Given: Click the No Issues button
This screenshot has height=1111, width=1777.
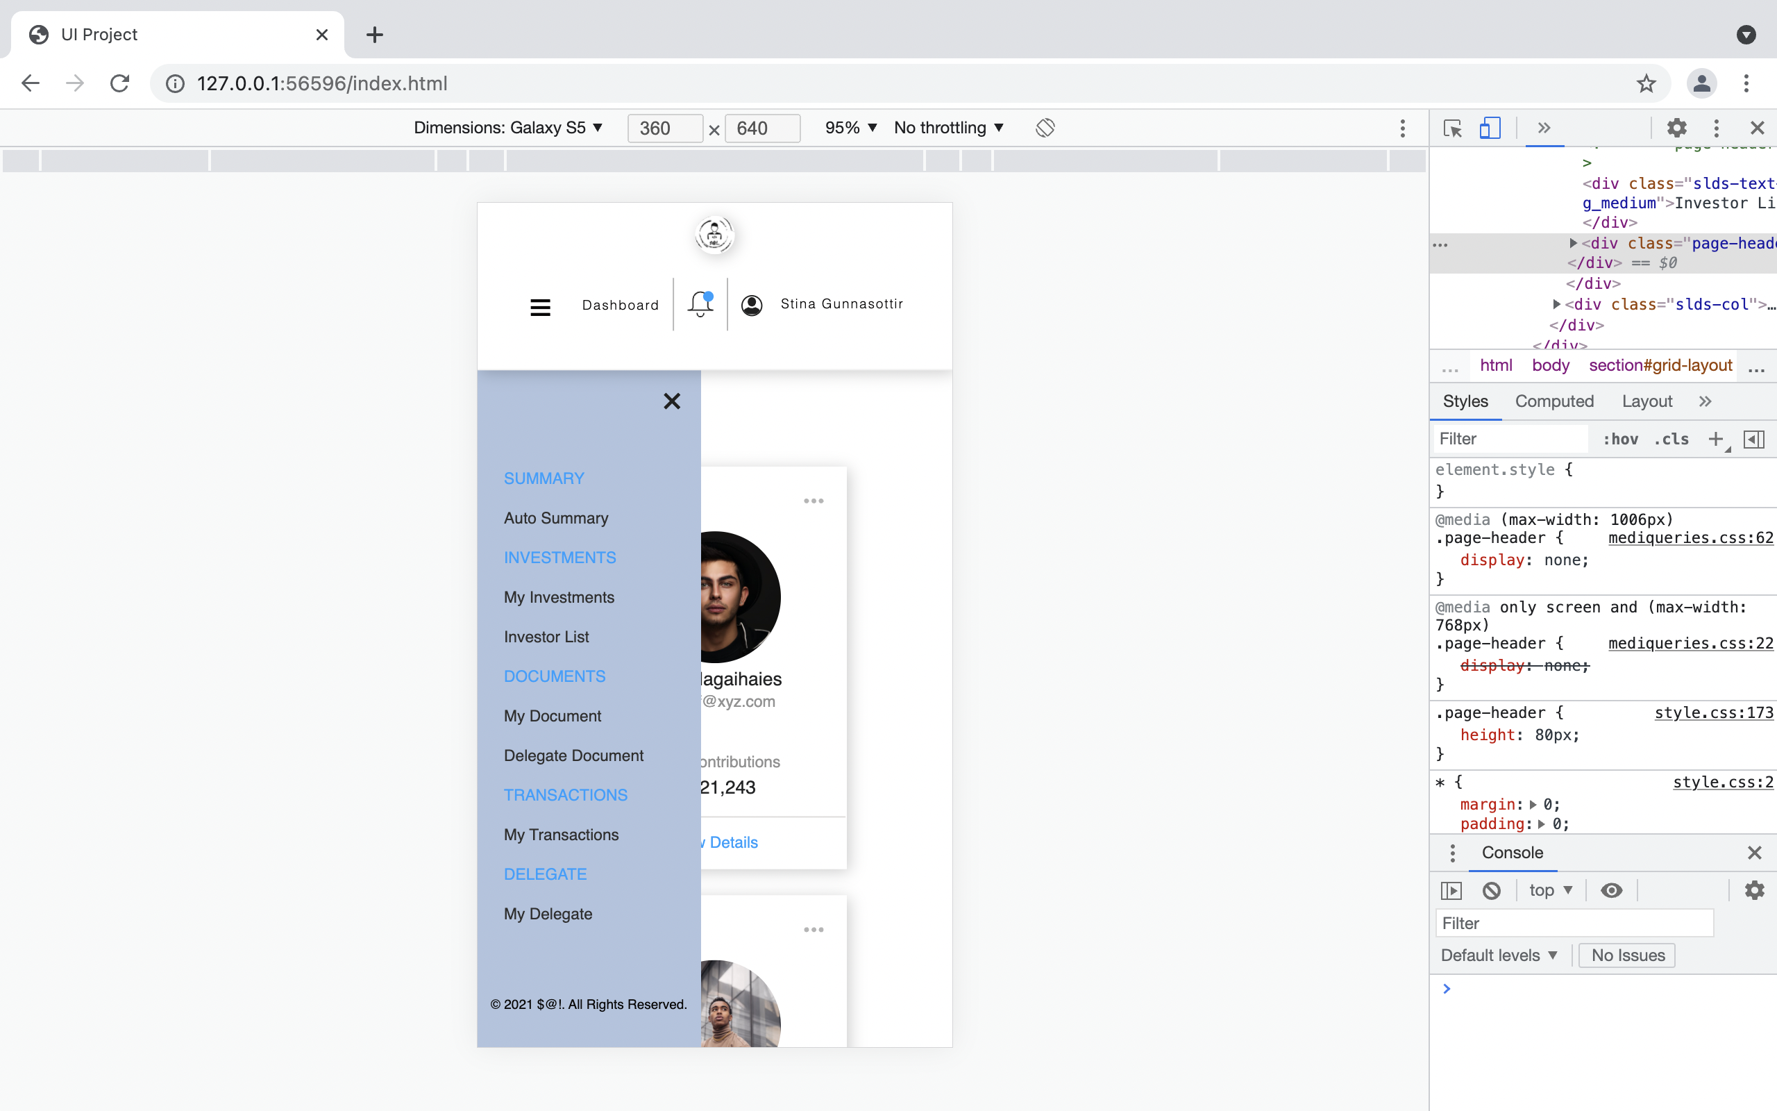Looking at the screenshot, I should [x=1626, y=955].
